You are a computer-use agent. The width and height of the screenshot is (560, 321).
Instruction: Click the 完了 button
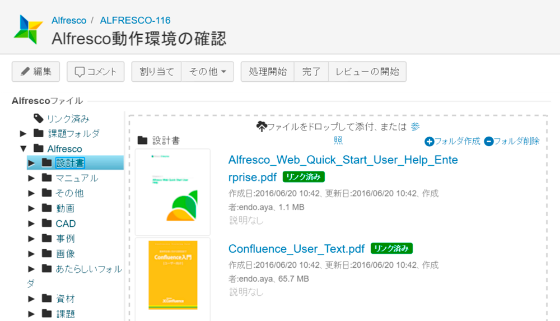point(311,72)
